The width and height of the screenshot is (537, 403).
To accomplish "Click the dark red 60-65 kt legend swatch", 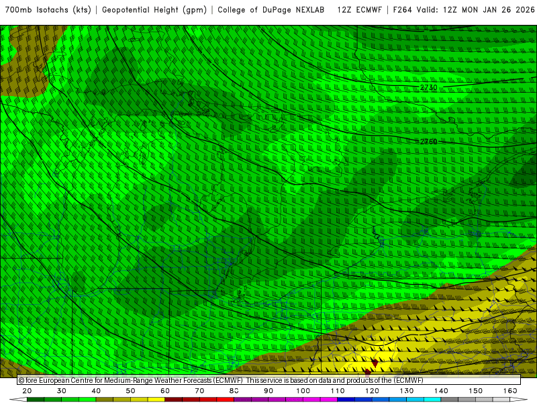I will (x=174, y=400).
